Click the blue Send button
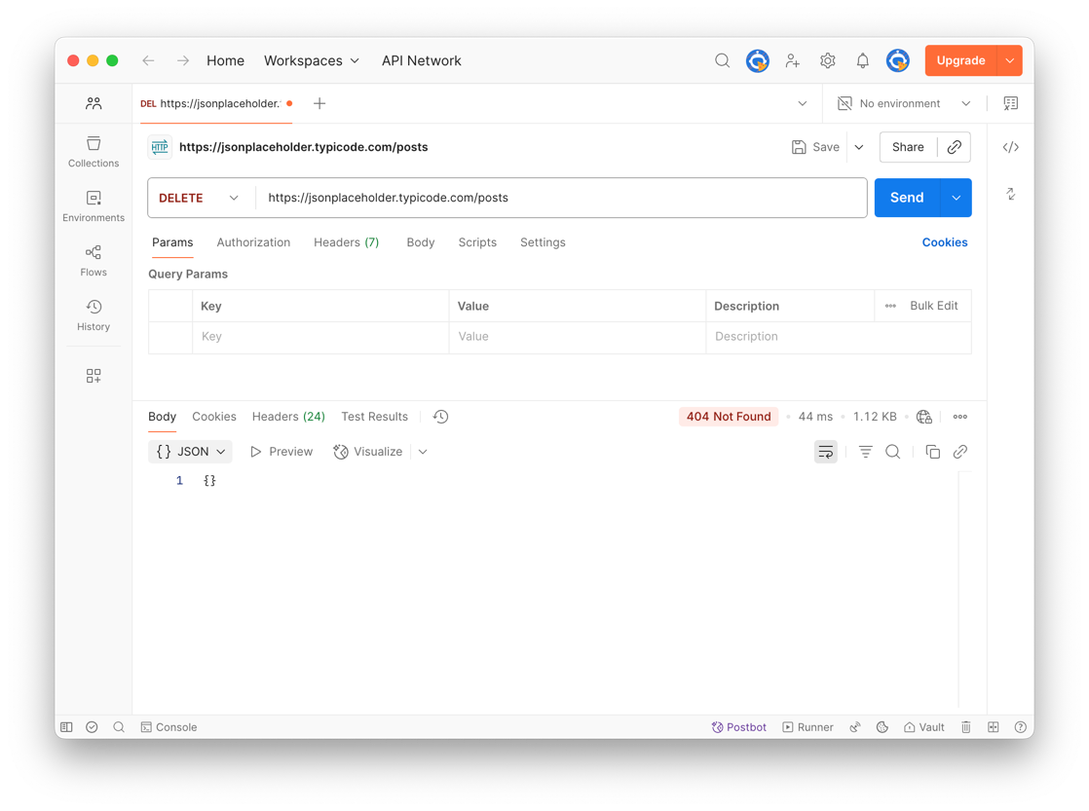Viewport: 1089px width, 811px height. pos(906,198)
